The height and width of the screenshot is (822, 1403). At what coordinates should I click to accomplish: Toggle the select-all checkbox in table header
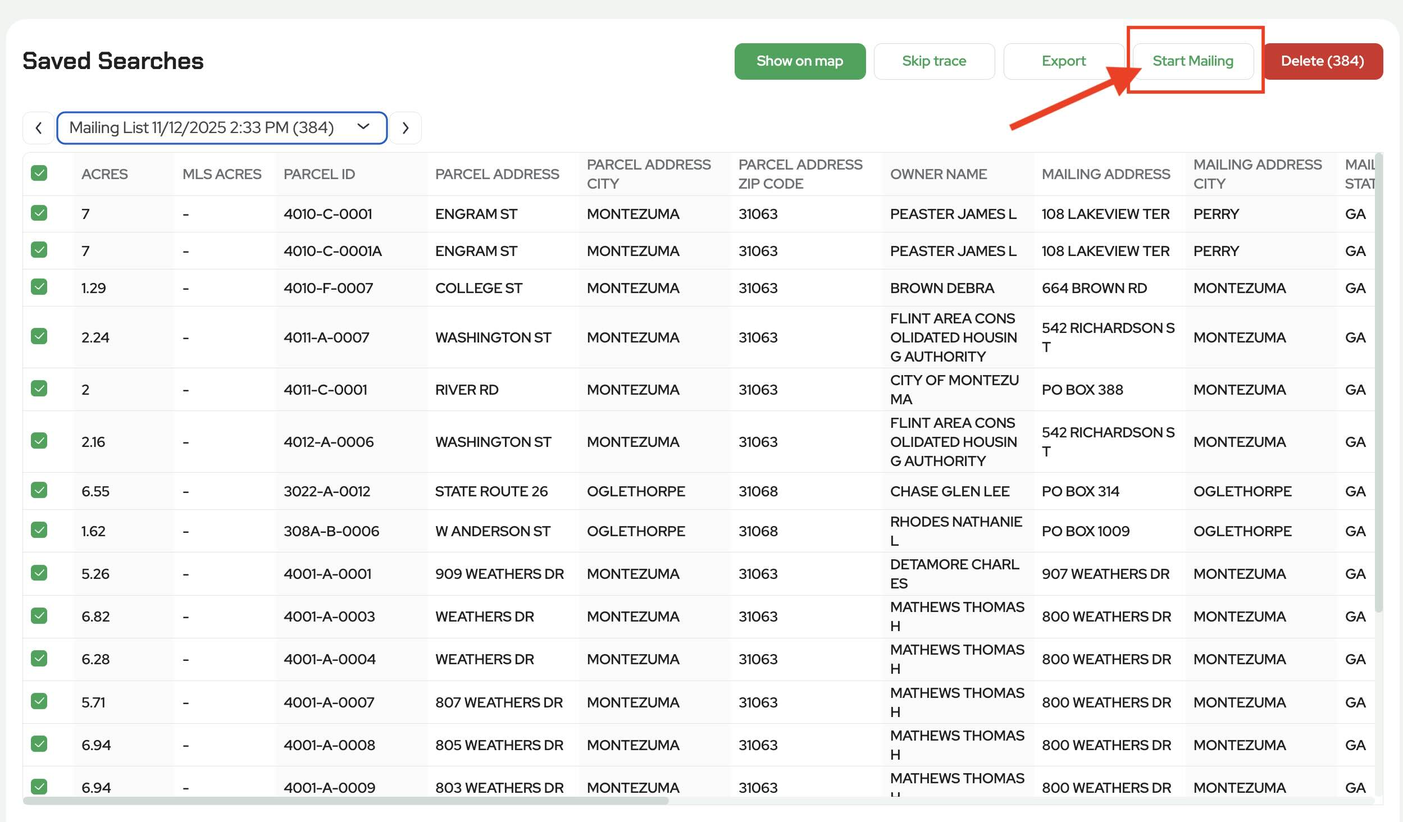39,173
